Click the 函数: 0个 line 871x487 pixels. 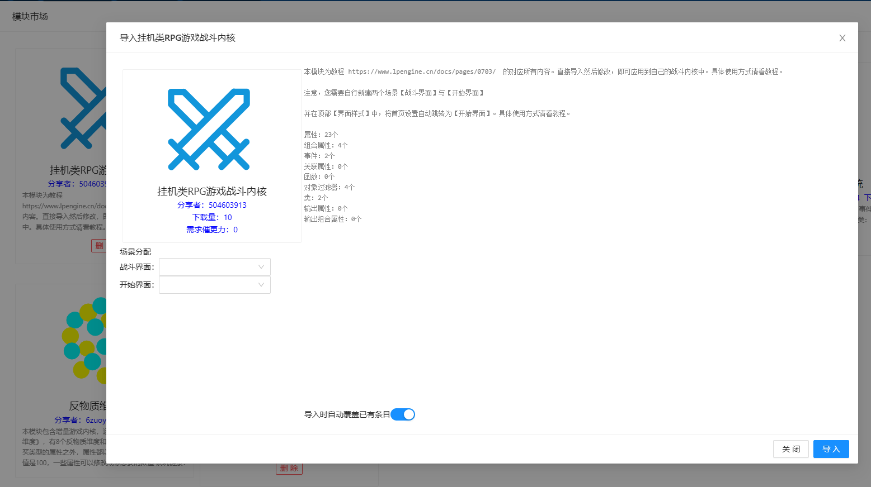[319, 176]
